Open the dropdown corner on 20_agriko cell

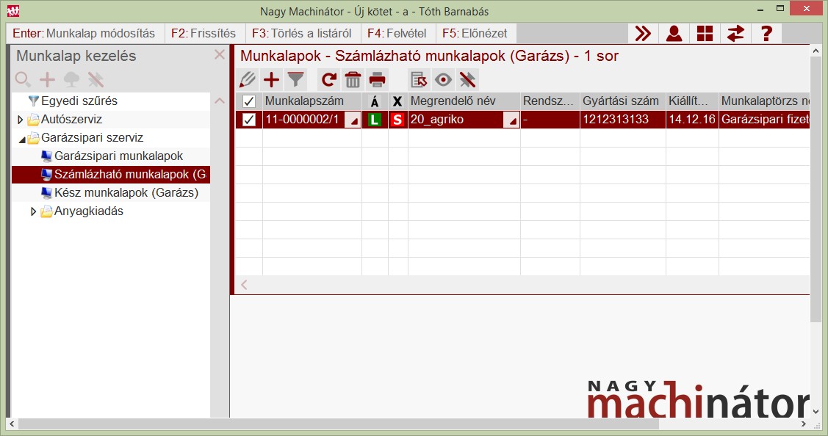point(511,121)
